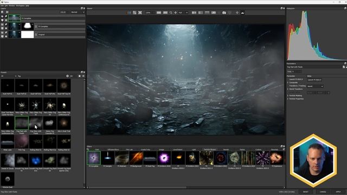
Task: Click the lock icon on middle PT Complete layer
Action: coord(36,27)
